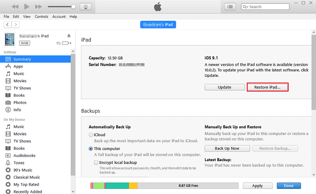Viewport: 316px width, 194px height.
Task: Click the rewind previous track button
Action: (15, 7)
